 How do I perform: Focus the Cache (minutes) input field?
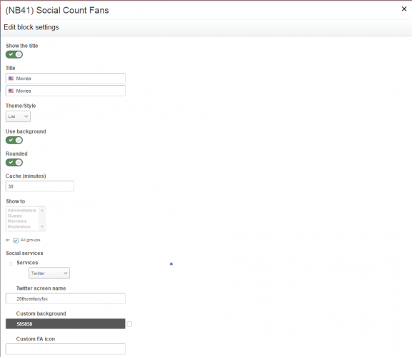[x=40, y=186]
